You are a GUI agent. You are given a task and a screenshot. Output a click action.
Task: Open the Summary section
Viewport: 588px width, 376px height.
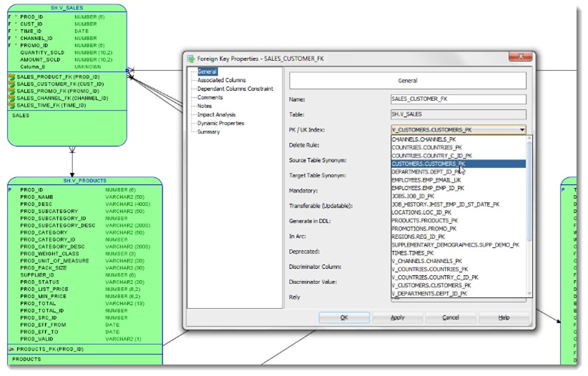pos(208,132)
